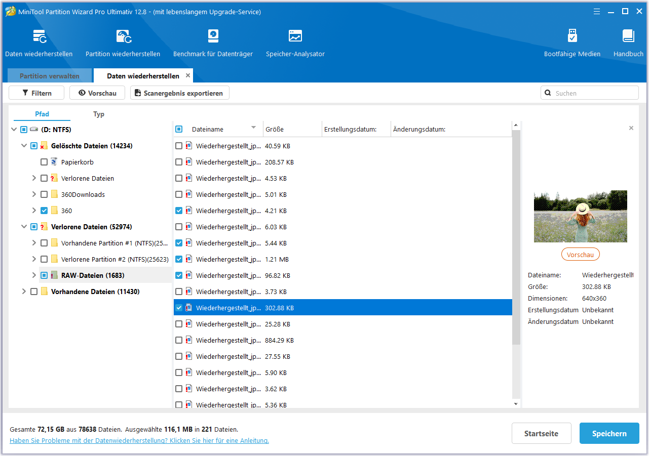
Task: Close the preview side panel
Action: [631, 128]
